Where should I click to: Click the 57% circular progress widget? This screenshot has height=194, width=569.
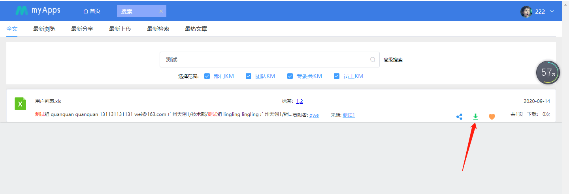548,73
